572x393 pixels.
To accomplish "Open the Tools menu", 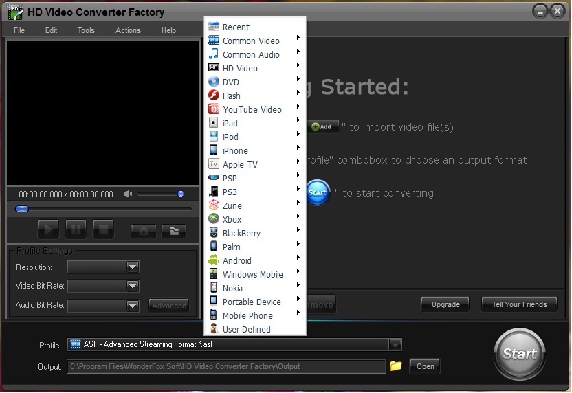I will click(86, 30).
